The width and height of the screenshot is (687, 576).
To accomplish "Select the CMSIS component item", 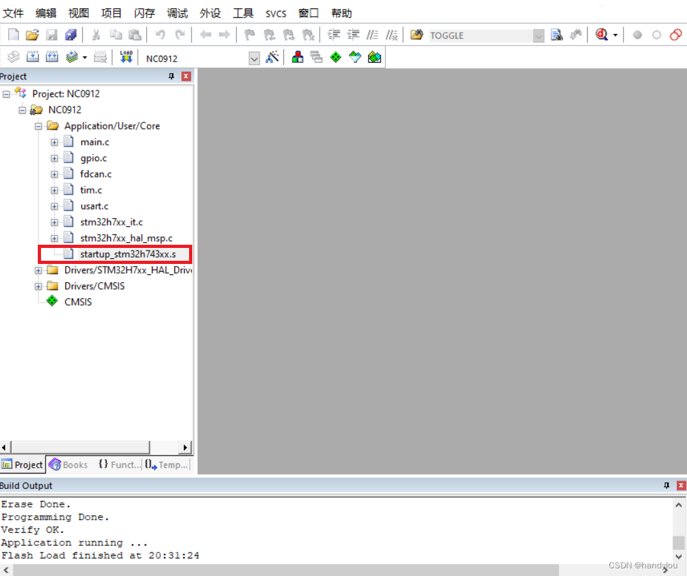I will [x=78, y=302].
